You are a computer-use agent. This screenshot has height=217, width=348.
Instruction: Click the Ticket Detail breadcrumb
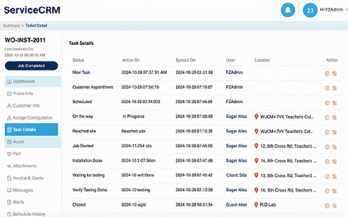pyautogui.click(x=36, y=25)
